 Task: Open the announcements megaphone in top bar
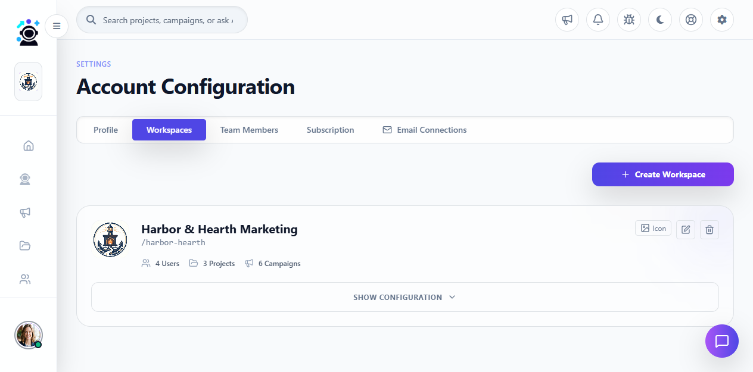pos(567,20)
